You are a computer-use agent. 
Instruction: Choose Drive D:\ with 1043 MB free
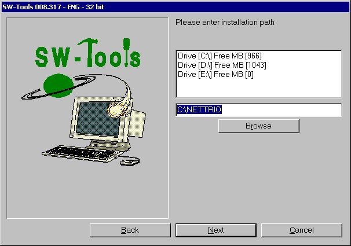(x=223, y=65)
